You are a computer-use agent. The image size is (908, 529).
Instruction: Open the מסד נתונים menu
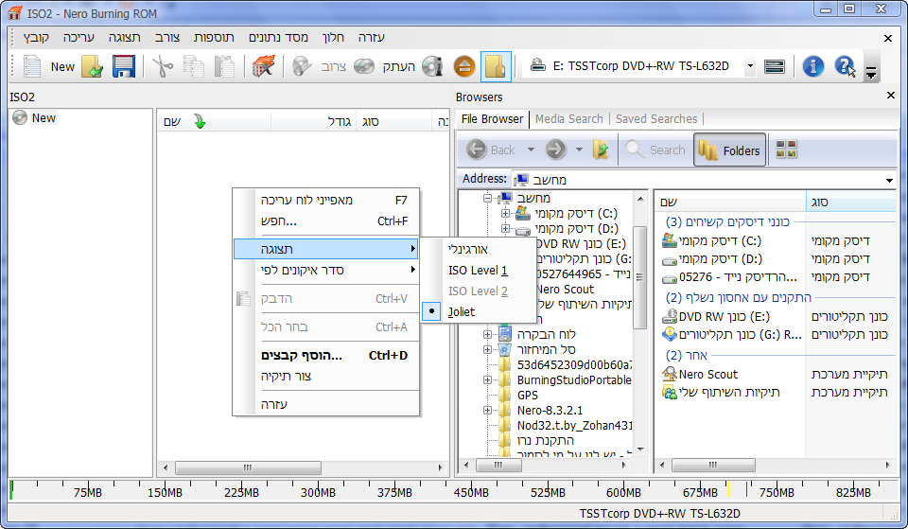278,37
